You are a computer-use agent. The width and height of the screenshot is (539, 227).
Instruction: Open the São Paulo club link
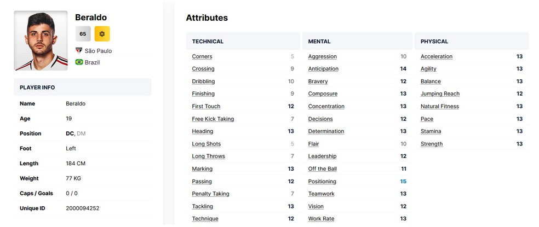tap(98, 51)
